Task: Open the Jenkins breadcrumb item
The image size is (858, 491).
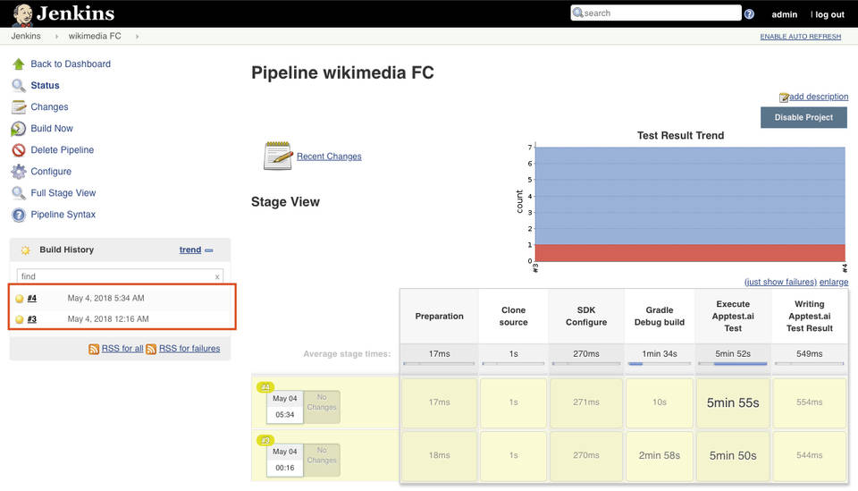Action: point(26,37)
